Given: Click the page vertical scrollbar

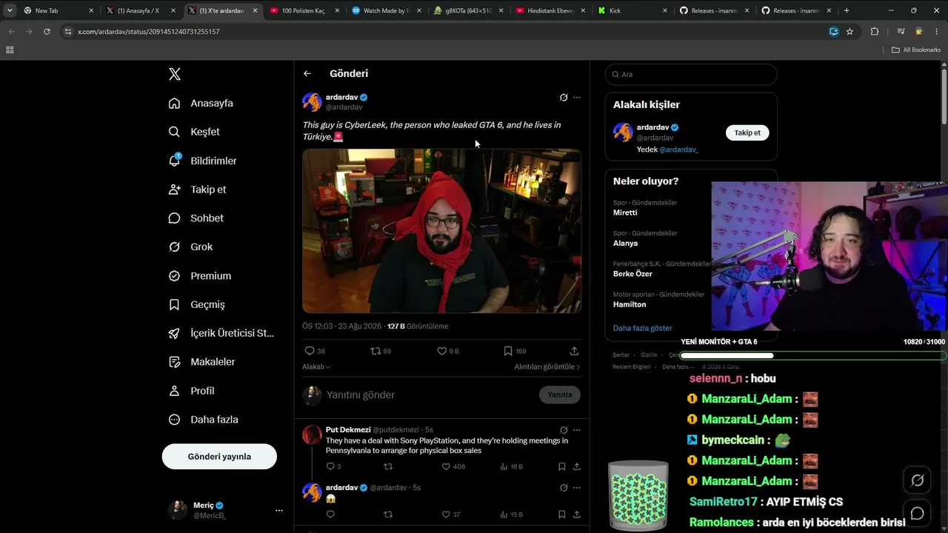Looking at the screenshot, I should pos(944,96).
